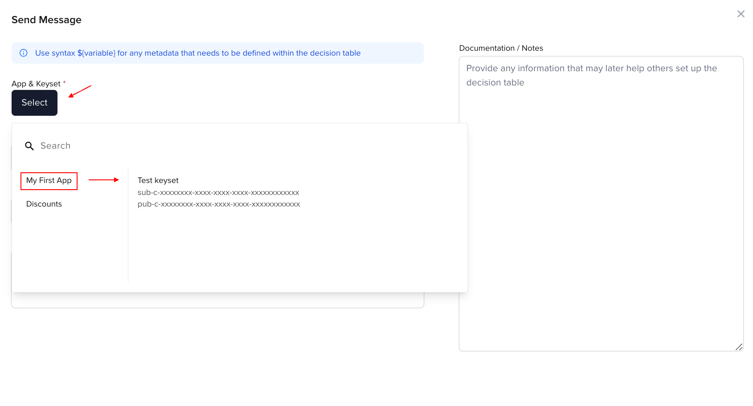
Task: Click the Send Message heading
Action: pos(46,20)
